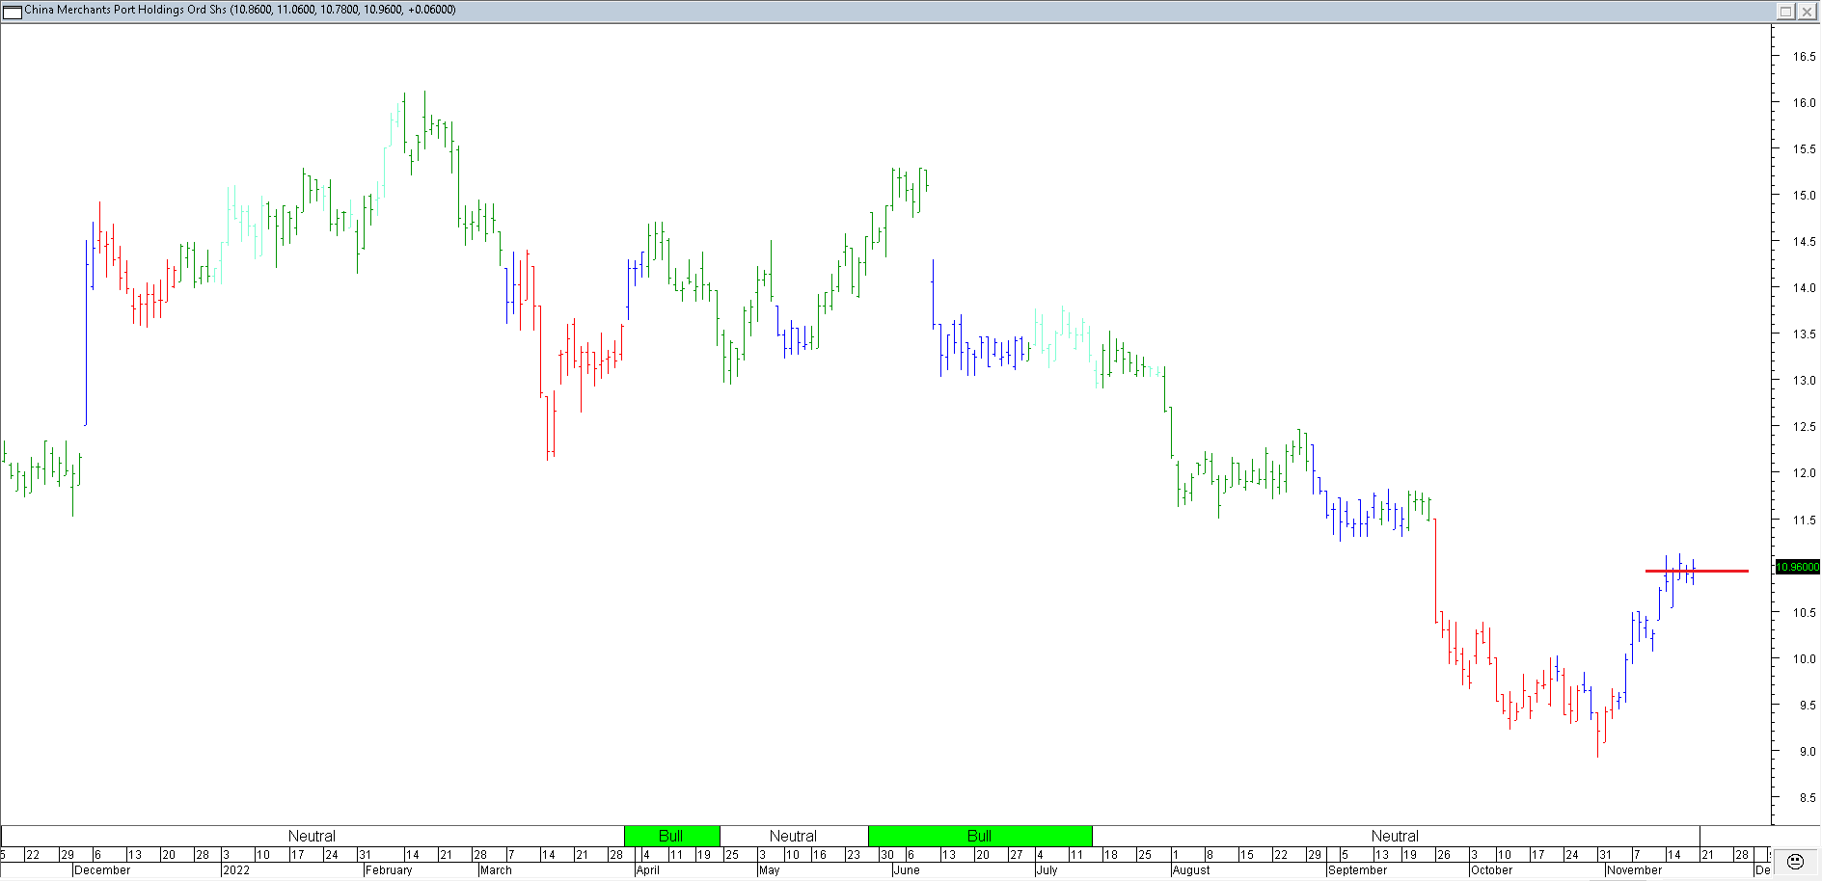Click the 12.5 price axis label
Screen dimensions: 1822x881
[1804, 427]
